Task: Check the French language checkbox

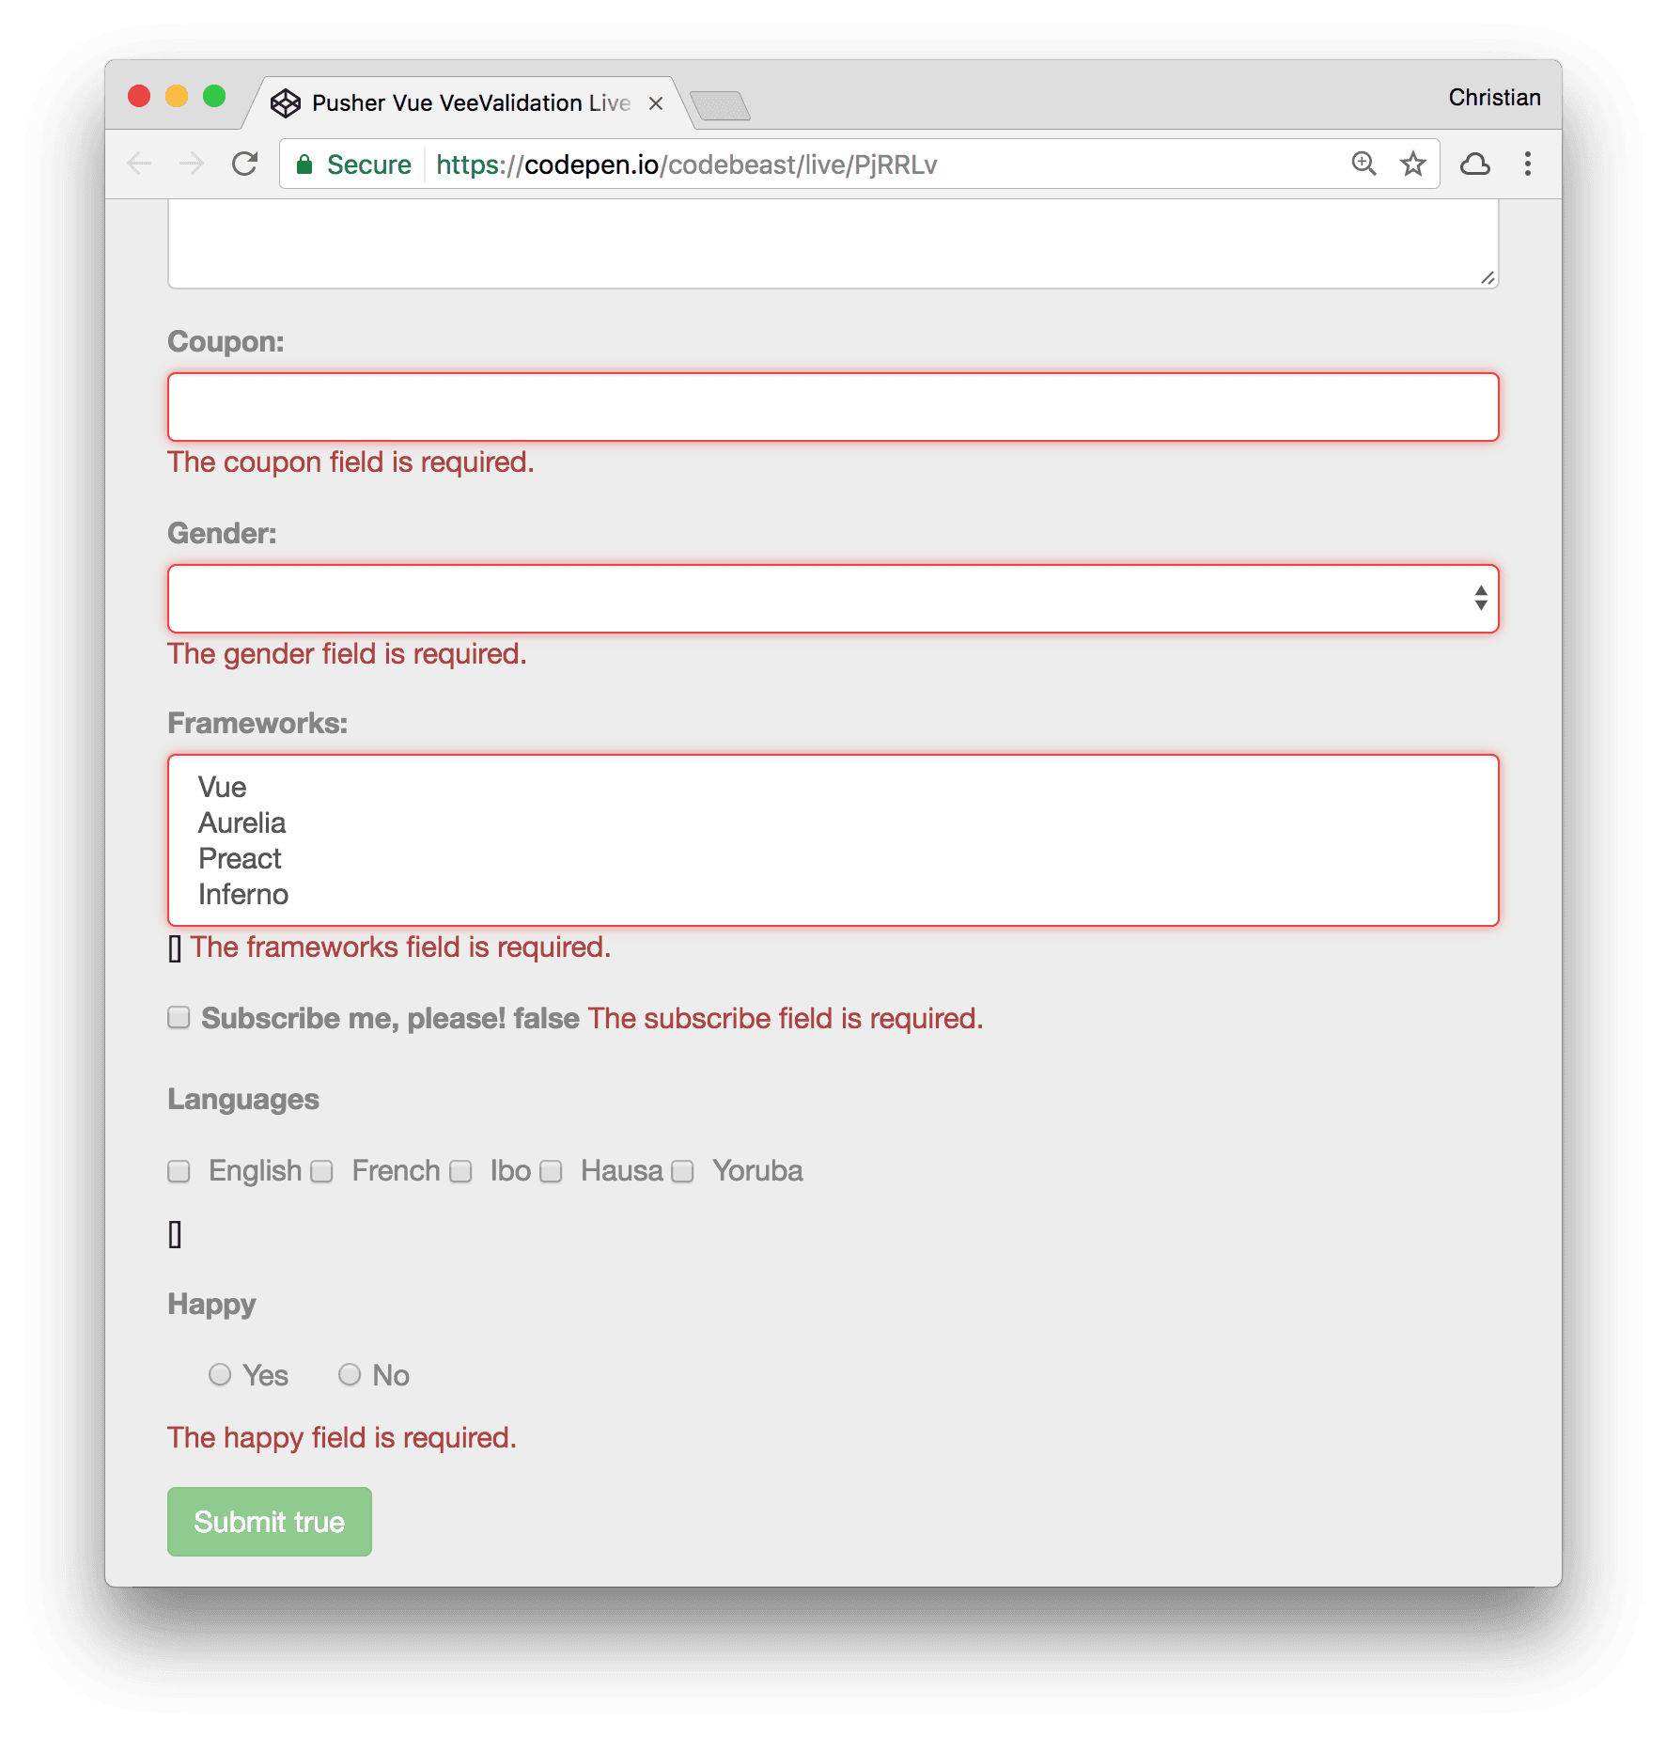Action: 321,1171
